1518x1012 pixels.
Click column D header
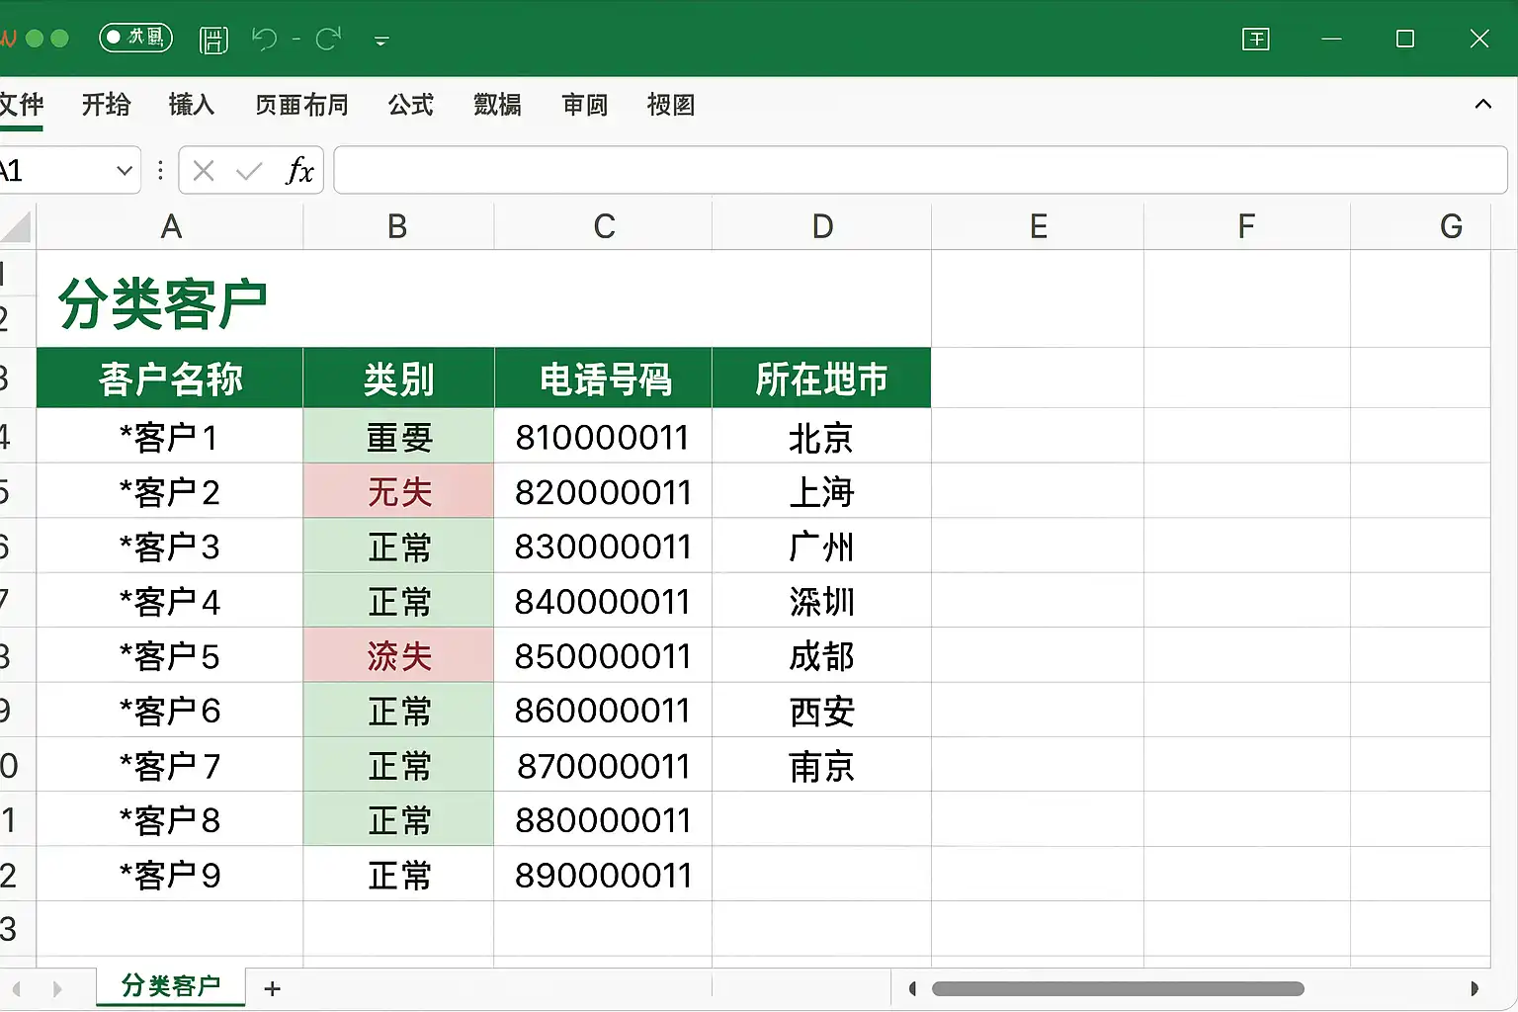pyautogui.click(x=821, y=226)
